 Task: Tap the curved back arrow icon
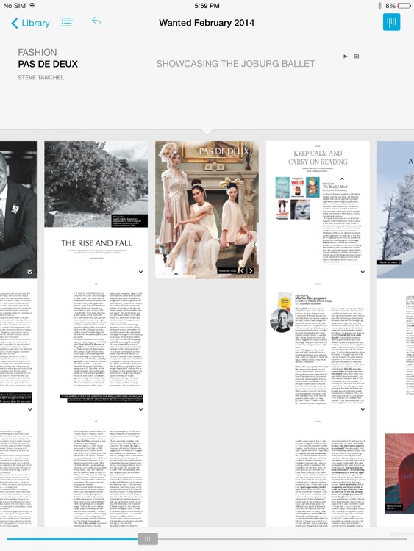point(97,22)
